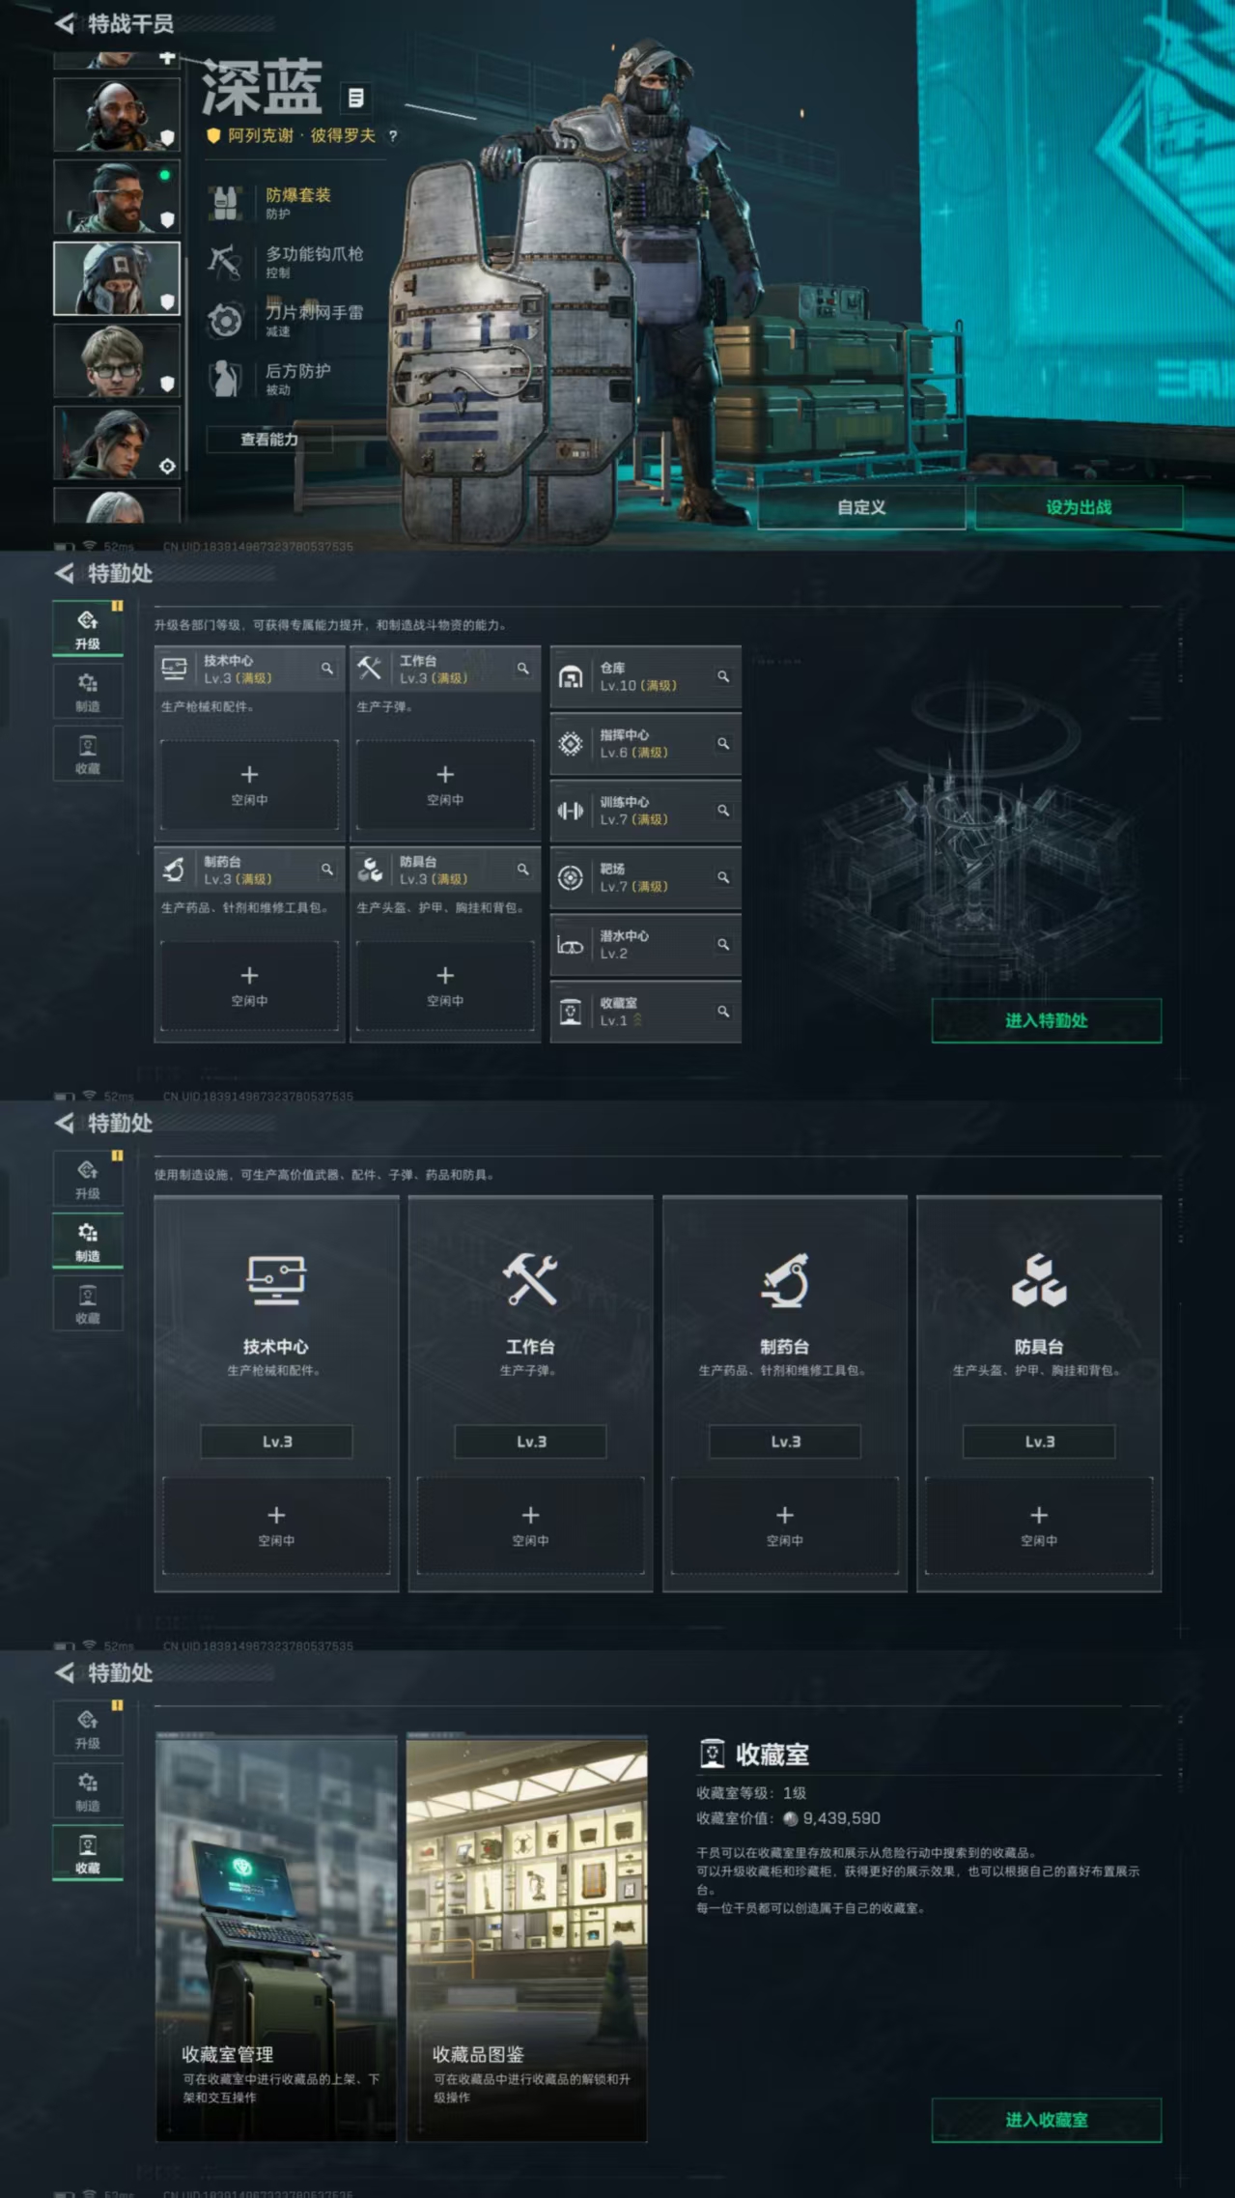Select the glasses-wearing operator portrait

click(x=116, y=361)
